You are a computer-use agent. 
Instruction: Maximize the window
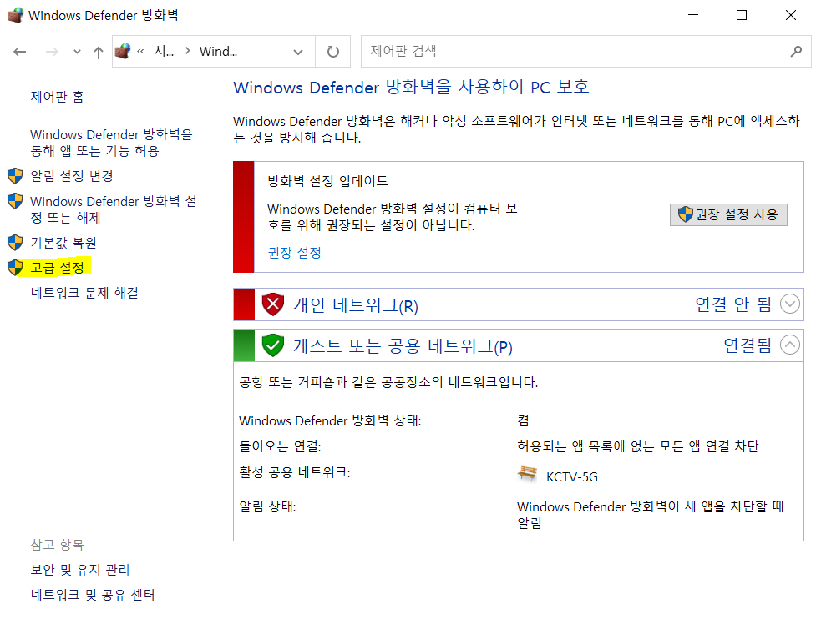click(x=742, y=15)
